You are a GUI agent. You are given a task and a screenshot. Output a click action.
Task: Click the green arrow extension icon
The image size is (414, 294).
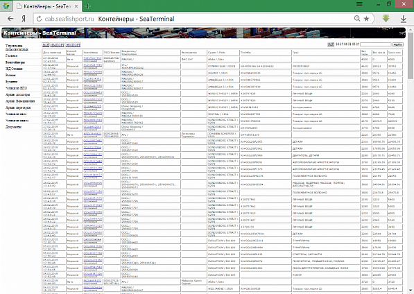pos(386,18)
